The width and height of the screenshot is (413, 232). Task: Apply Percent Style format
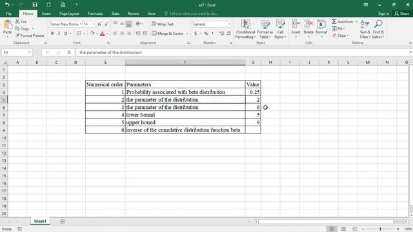tap(206, 33)
